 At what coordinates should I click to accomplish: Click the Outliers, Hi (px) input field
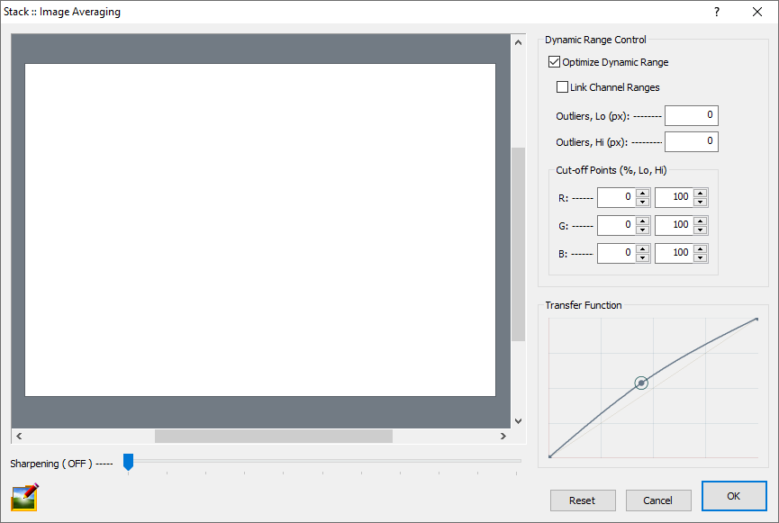691,141
